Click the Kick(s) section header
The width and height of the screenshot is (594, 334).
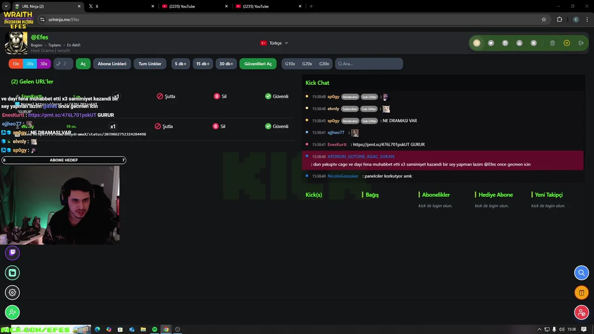pyautogui.click(x=314, y=195)
